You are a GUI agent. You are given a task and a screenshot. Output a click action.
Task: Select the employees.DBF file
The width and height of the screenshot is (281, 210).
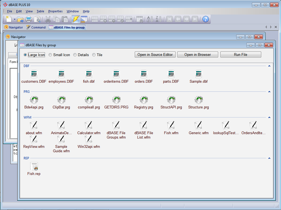tap(61, 76)
